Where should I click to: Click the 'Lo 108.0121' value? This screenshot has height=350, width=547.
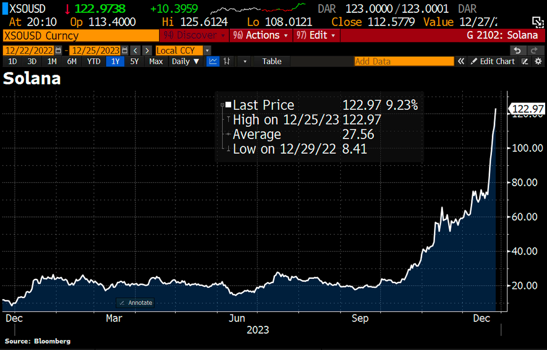coord(279,22)
